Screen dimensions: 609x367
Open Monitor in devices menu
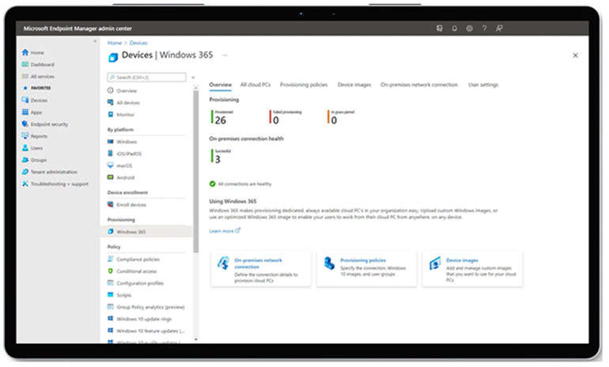121,115
